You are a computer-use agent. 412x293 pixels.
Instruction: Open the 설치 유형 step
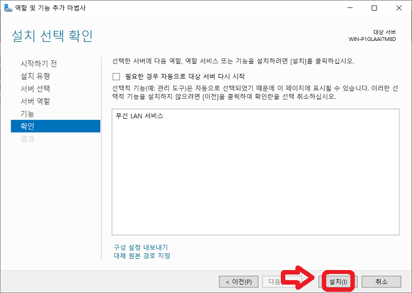pos(35,76)
